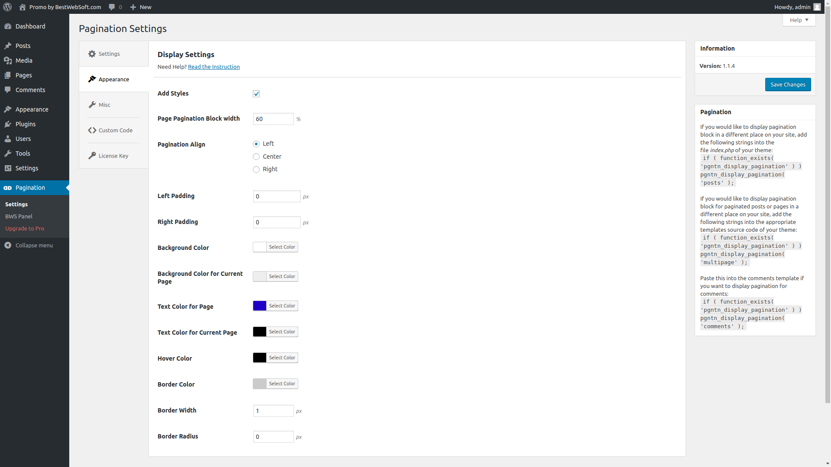
Task: Click Select Color for Background Color
Action: pyautogui.click(x=282, y=247)
